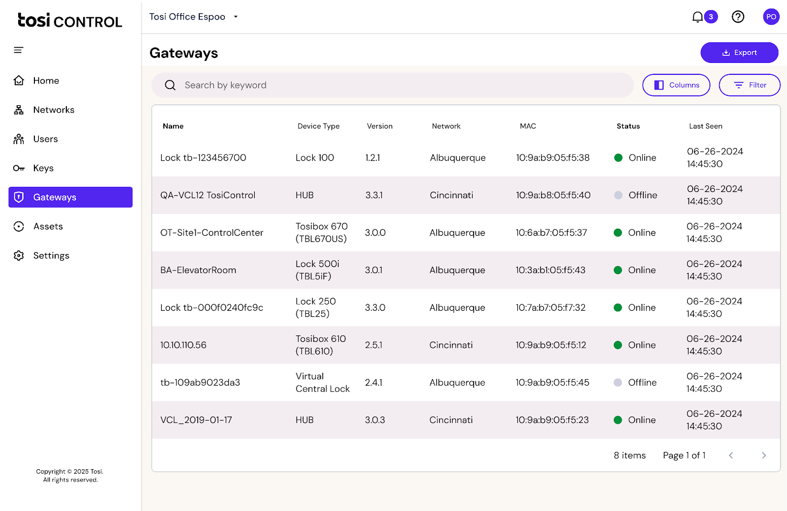Click the grey status dot for QA-VCL12 TosiControl
787x511 pixels.
(618, 195)
